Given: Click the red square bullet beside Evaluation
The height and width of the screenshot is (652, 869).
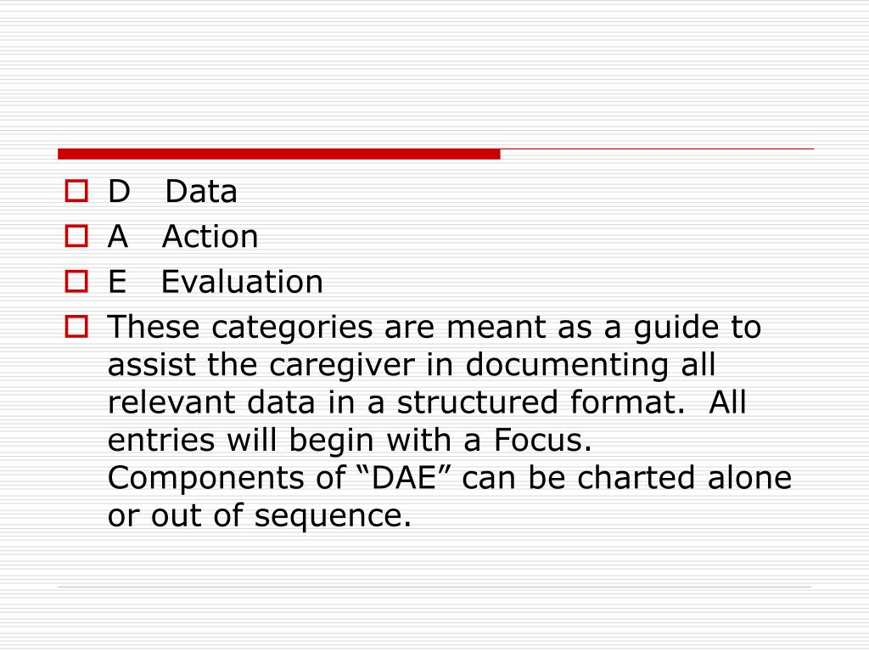Looking at the screenshot, I should [76, 281].
